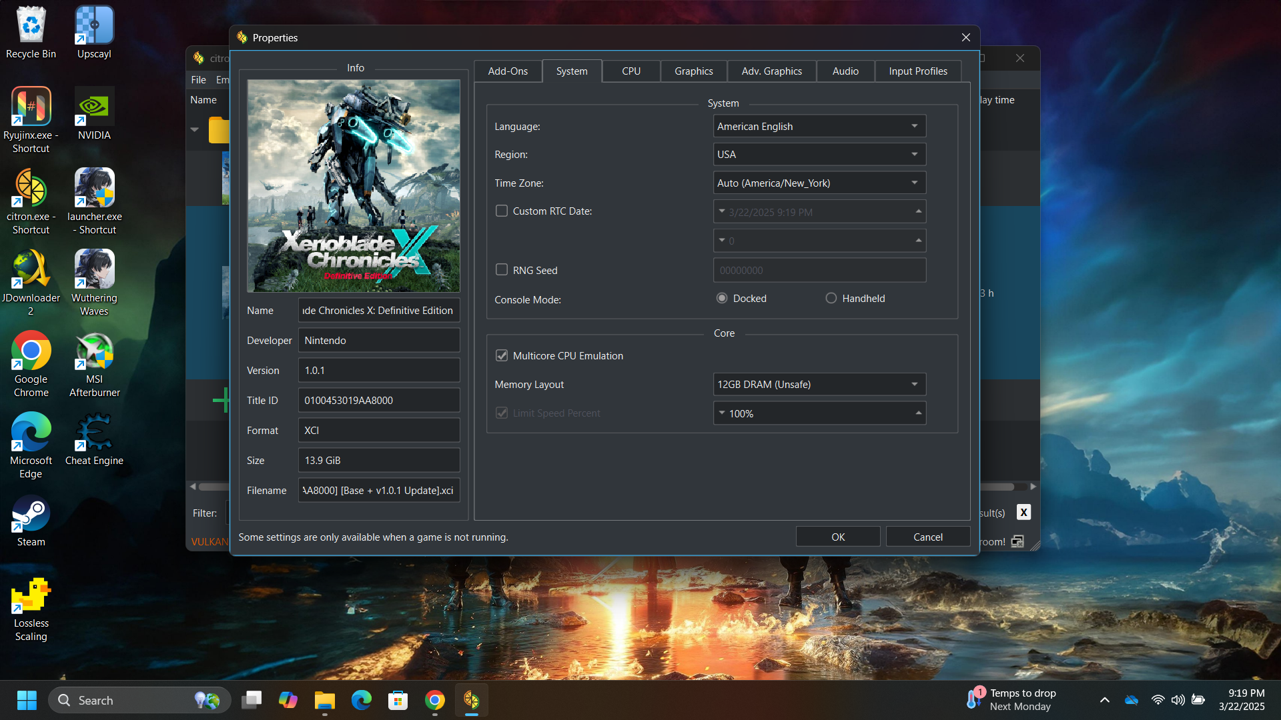Open Memory Layout dropdown 12GB DRAM
Screen dimensions: 1281x720
click(x=819, y=384)
